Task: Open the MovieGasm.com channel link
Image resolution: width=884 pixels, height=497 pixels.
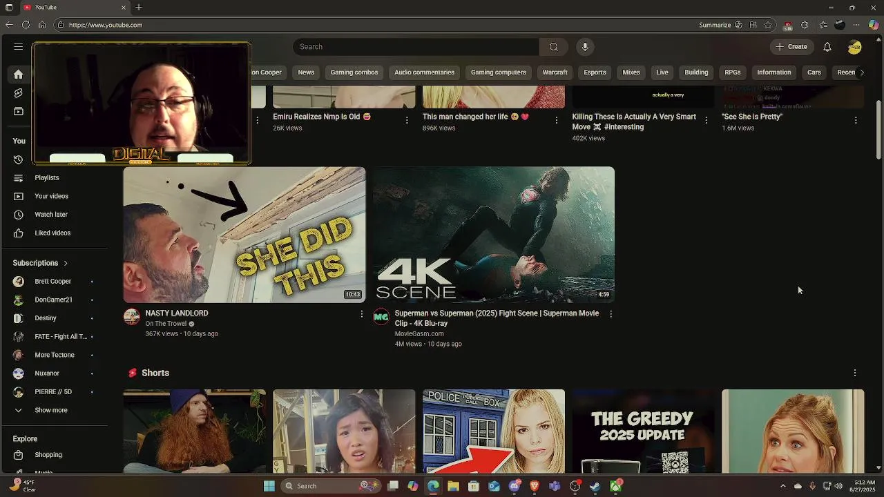Action: click(x=419, y=334)
